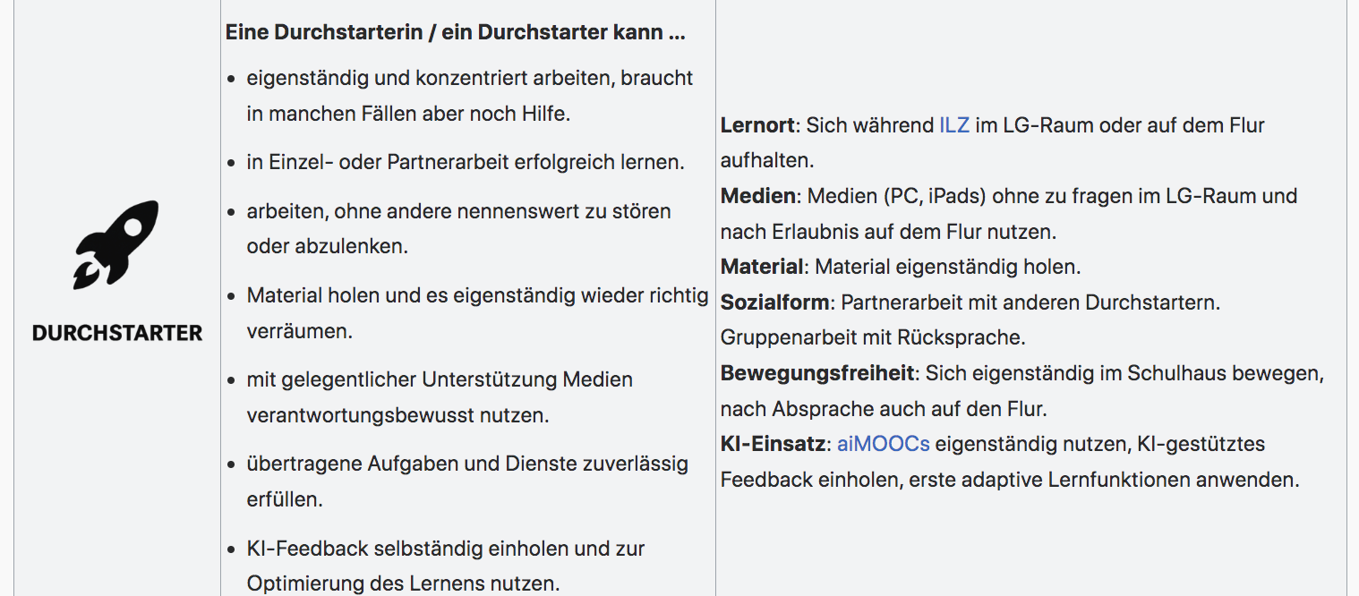Click the rocket icon above DURCHSTARTER

coord(116,244)
